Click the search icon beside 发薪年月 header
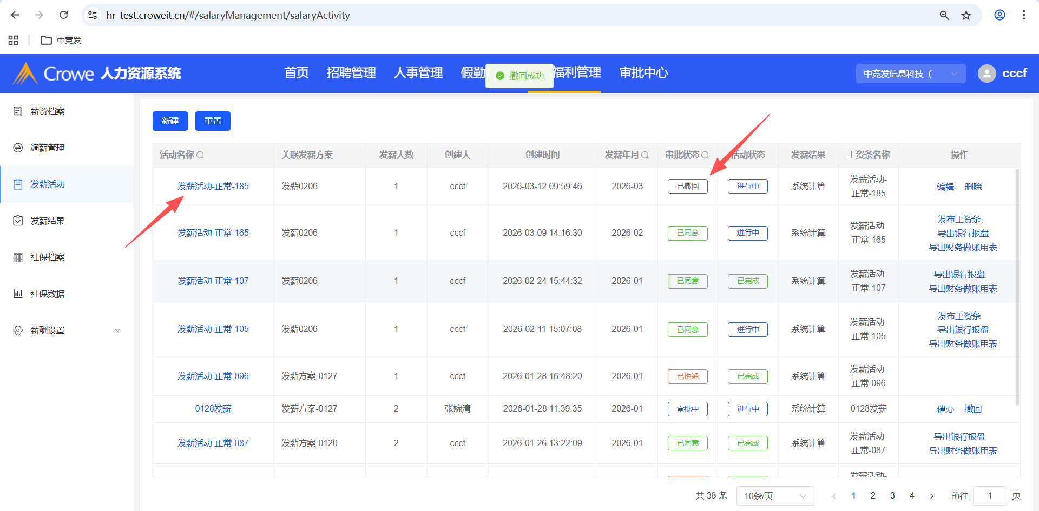 pos(645,155)
